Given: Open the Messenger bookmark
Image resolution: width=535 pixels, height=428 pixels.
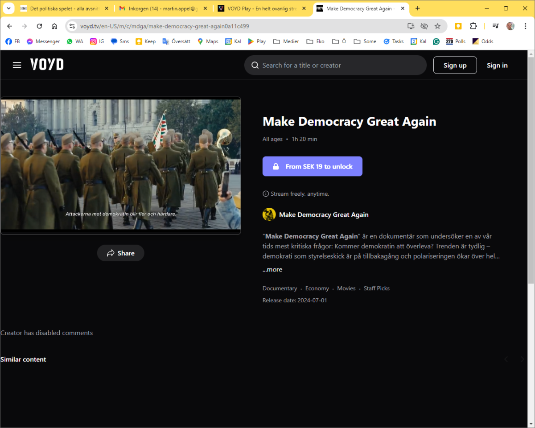Looking at the screenshot, I should 43,41.
